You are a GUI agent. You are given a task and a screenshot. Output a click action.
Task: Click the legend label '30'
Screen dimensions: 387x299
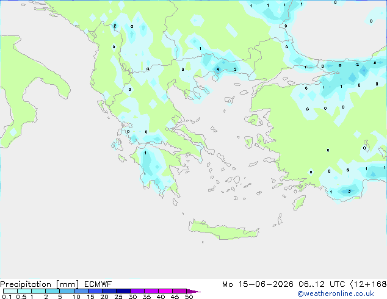pos(132,297)
